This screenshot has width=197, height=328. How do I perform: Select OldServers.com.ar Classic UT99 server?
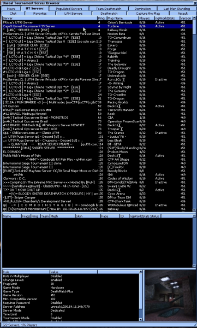pos(97,133)
